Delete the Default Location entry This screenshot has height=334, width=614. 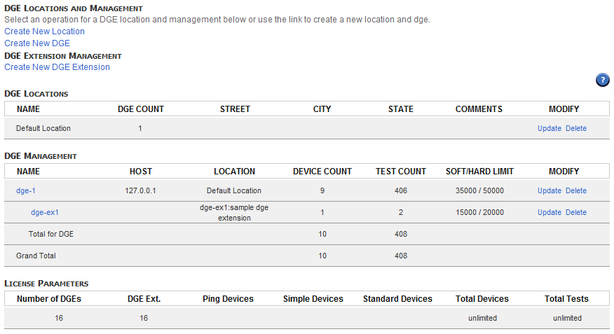pos(576,129)
